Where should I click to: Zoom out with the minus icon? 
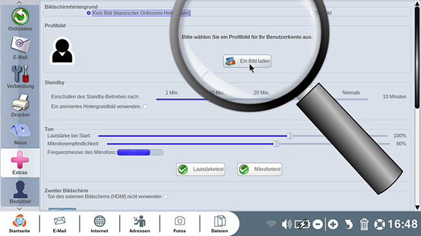click(x=317, y=224)
